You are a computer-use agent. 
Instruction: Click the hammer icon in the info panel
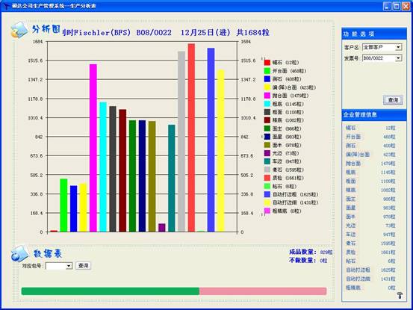[400, 295]
